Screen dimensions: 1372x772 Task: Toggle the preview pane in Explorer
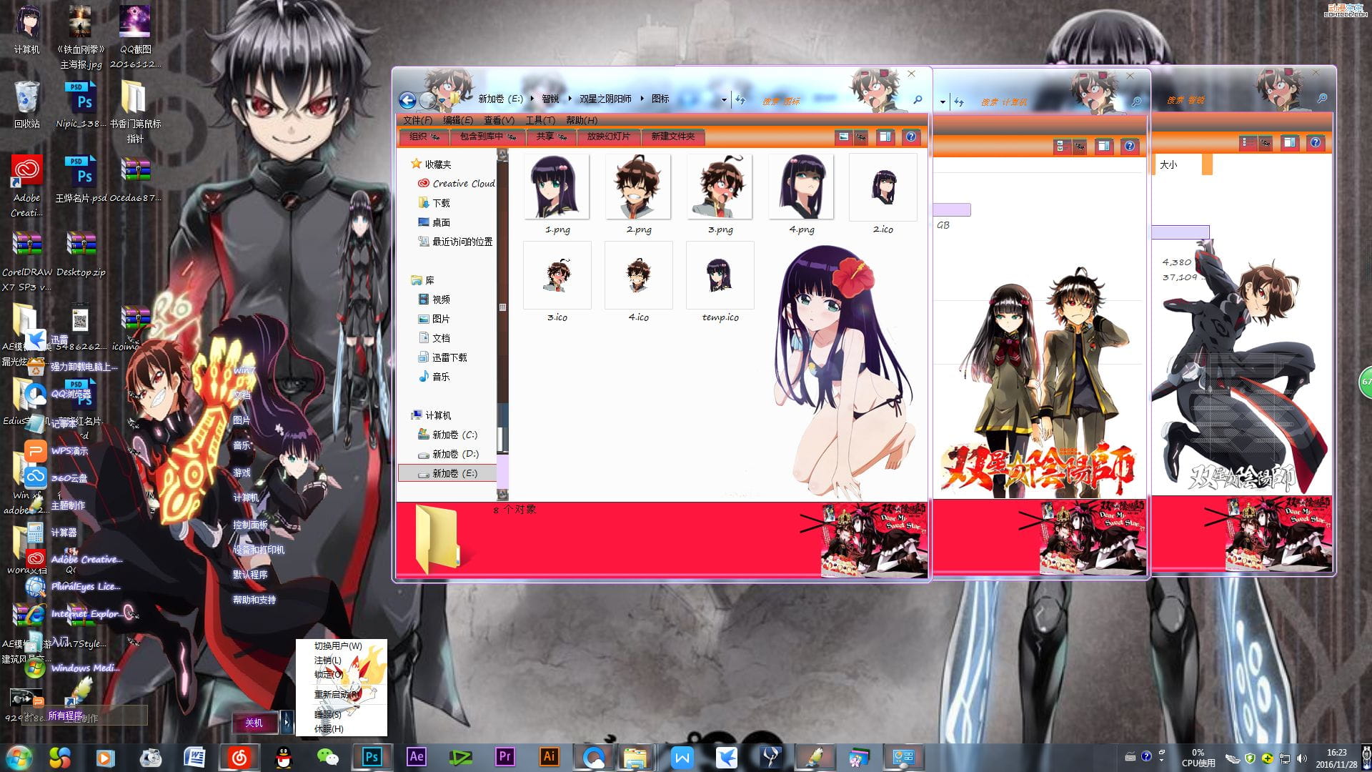coord(885,137)
